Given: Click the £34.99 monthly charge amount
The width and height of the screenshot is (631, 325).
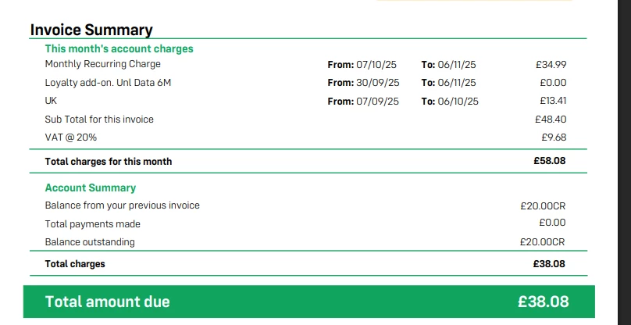Looking at the screenshot, I should (551, 64).
